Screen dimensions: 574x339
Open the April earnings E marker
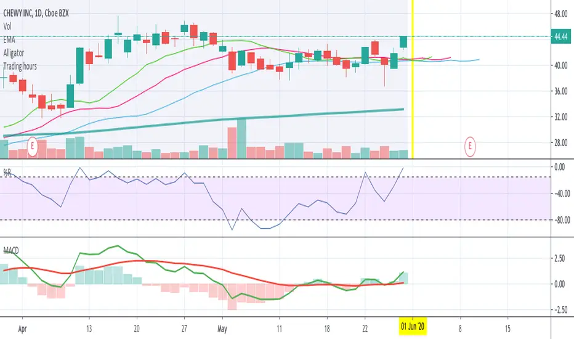point(32,147)
